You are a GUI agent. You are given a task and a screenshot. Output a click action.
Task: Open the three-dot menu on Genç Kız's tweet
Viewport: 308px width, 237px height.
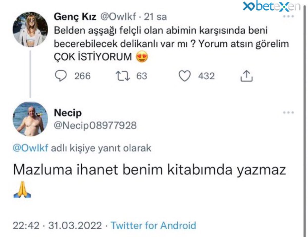(x=288, y=17)
